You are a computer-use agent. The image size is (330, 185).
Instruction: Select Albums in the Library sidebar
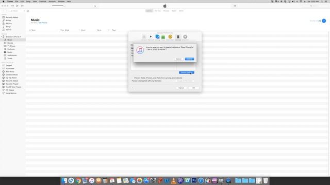click(9, 24)
